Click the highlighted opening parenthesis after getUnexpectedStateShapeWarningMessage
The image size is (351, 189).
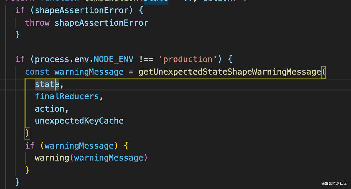click(323, 72)
